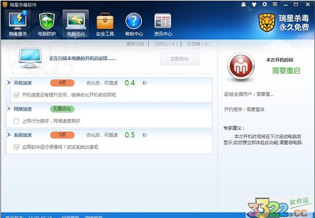The height and width of the screenshot is (218, 315).
Task: Click the computer monitor scanning icon
Action: point(30,58)
